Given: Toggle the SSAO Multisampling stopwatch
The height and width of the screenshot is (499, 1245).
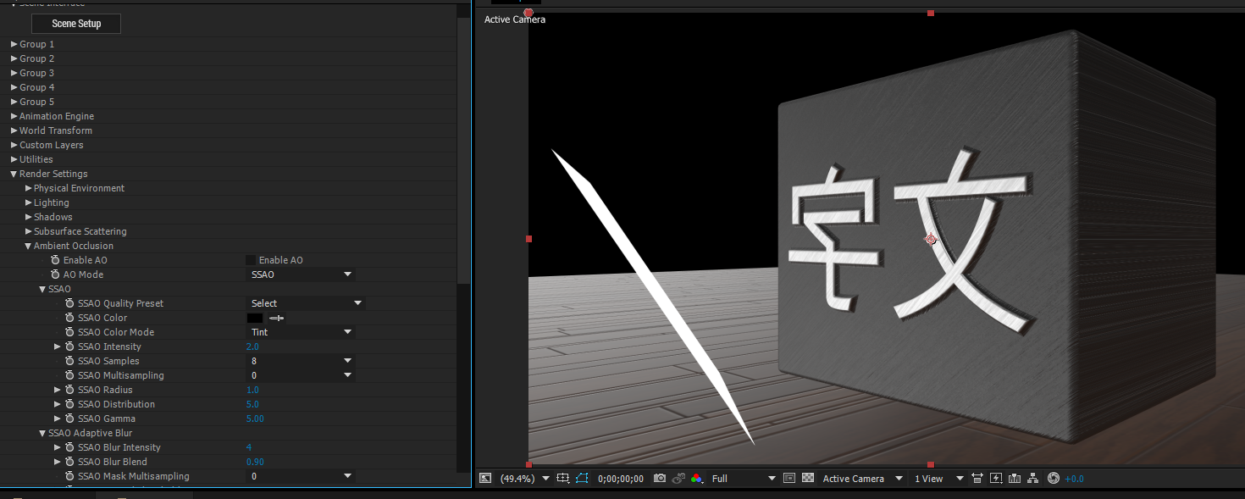Looking at the screenshot, I should click(69, 375).
